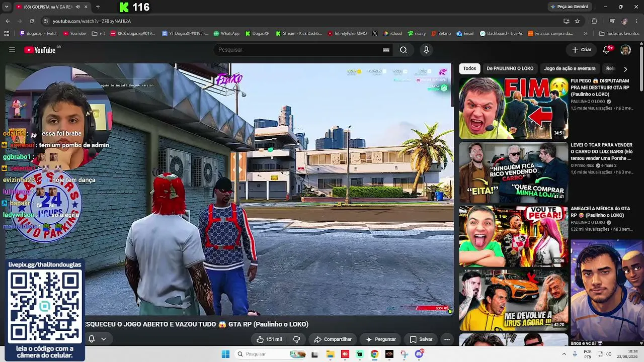Screen dimensions: 644x362
Task: Like the video with 151 mil likes
Action: pyautogui.click(x=269, y=339)
